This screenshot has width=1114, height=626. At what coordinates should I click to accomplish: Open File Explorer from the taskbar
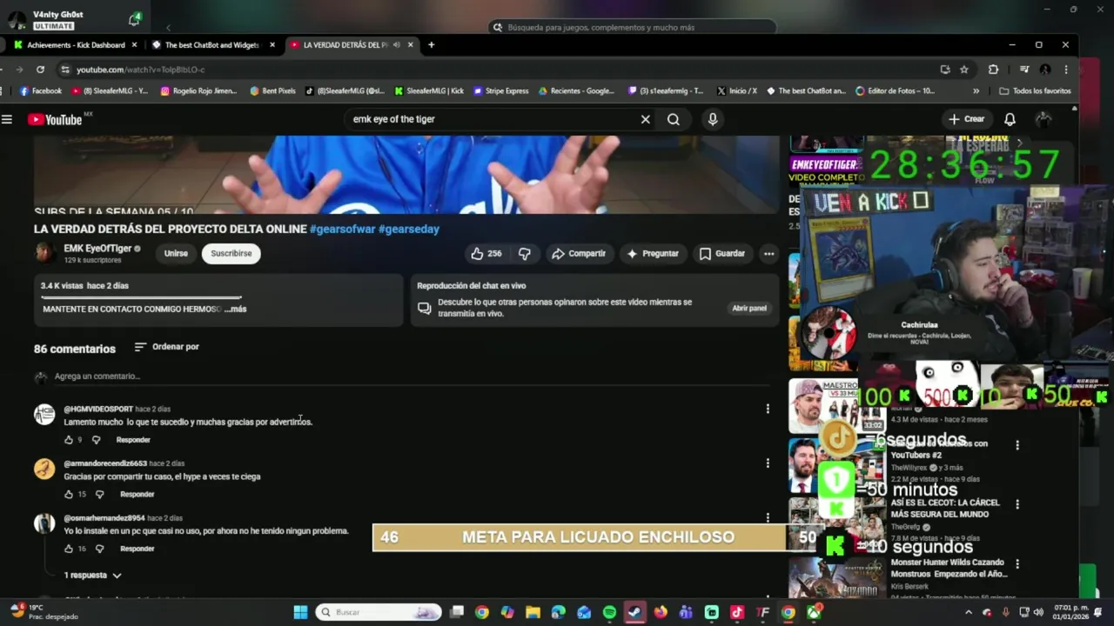click(x=533, y=613)
